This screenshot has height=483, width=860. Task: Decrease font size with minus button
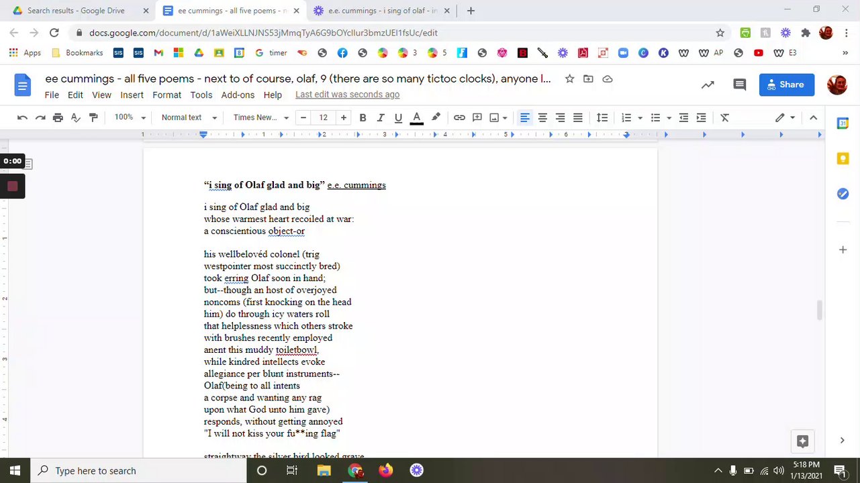point(303,117)
